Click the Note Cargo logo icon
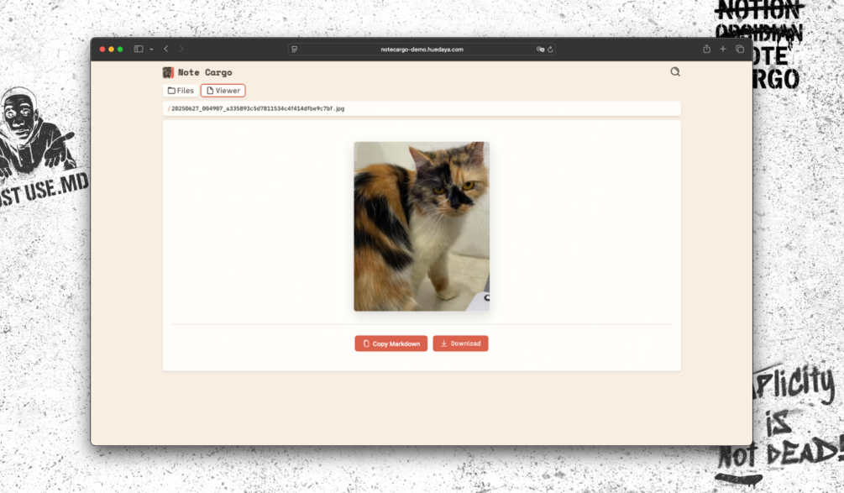The height and width of the screenshot is (493, 844). 168,72
